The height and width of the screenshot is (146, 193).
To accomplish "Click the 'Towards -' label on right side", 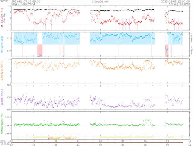I will click(x=191, y=38).
